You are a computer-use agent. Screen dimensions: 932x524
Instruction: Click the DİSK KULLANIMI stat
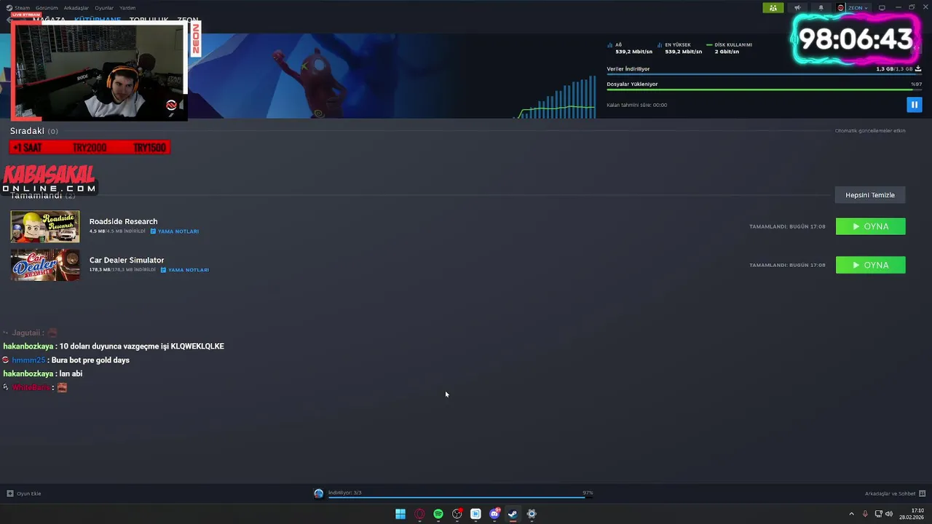point(729,48)
